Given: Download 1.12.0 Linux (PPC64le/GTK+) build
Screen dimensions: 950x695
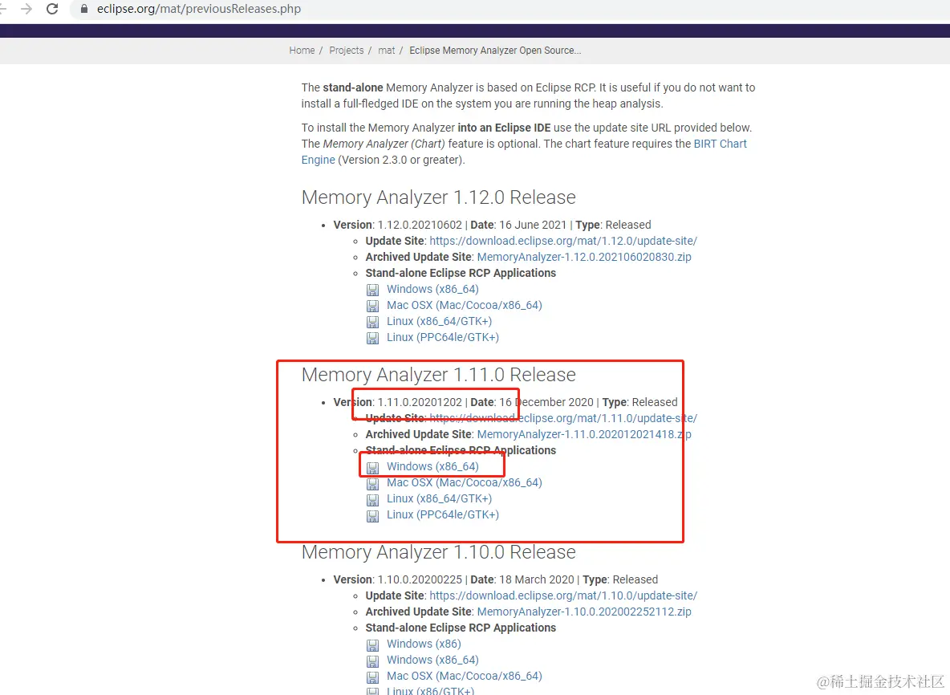Looking at the screenshot, I should pos(443,337).
